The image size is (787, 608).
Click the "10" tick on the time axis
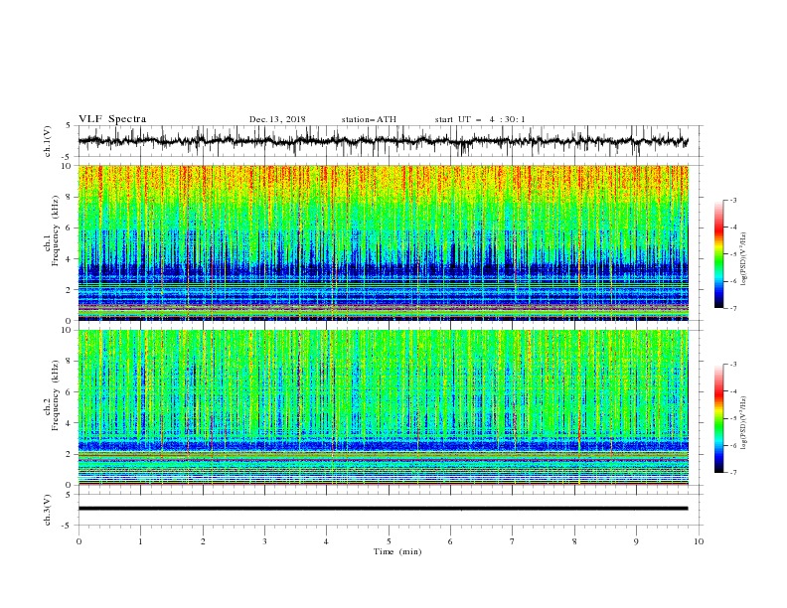point(699,541)
